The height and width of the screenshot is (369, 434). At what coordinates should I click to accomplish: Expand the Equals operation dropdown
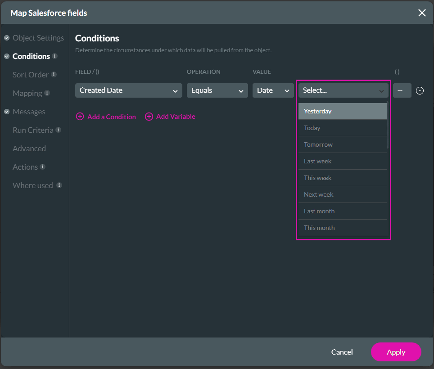[217, 90]
